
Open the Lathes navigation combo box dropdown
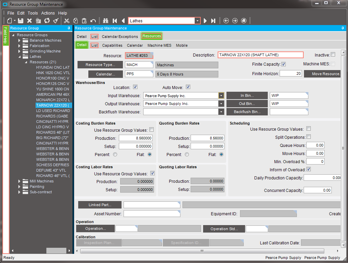point(197,21)
